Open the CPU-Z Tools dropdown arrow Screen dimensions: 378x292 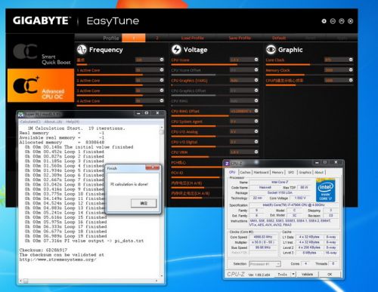point(293,274)
